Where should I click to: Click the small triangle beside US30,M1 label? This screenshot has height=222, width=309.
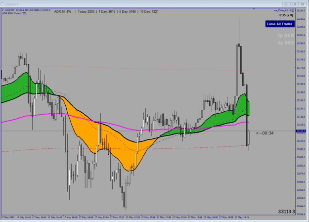[x=3, y=10]
